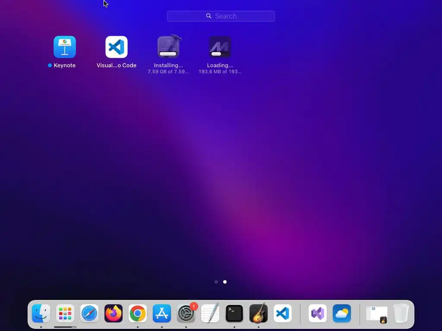The image size is (442, 331).
Task: Open System Preferences with notification badge
Action: pyautogui.click(x=186, y=313)
